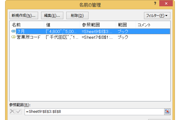
Task: Open the フィルター(F) dropdown
Action: [x=157, y=16]
